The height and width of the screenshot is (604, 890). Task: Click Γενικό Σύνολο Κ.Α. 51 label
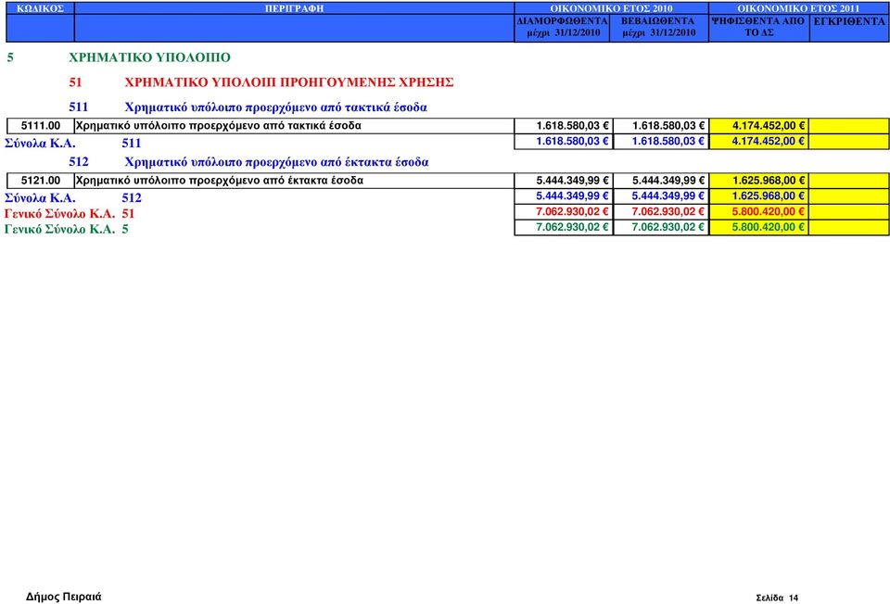(x=70, y=214)
